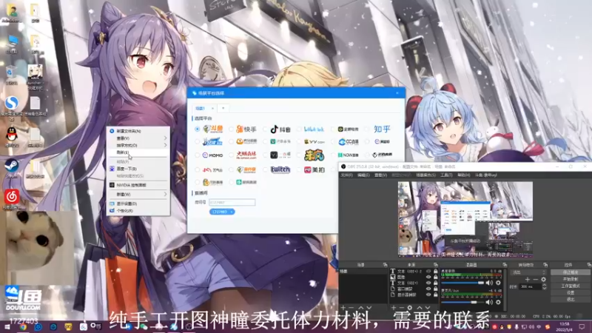Move the selected source up with the arrow icon
The image size is (592, 333).
pos(419,308)
